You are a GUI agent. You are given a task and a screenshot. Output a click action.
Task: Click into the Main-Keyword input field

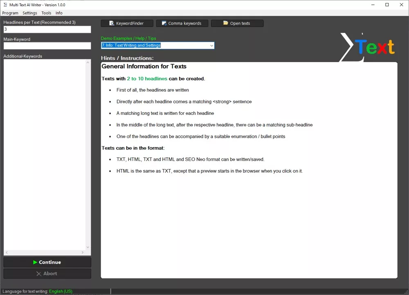coord(47,46)
